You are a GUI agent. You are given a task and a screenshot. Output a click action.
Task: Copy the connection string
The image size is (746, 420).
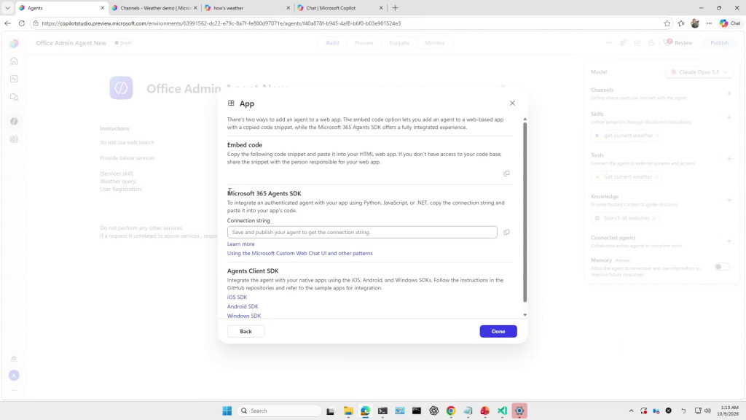(507, 233)
